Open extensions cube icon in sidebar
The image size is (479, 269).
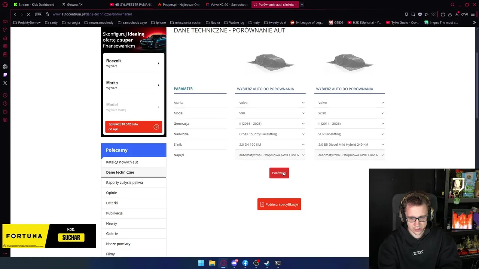(x=5, y=112)
